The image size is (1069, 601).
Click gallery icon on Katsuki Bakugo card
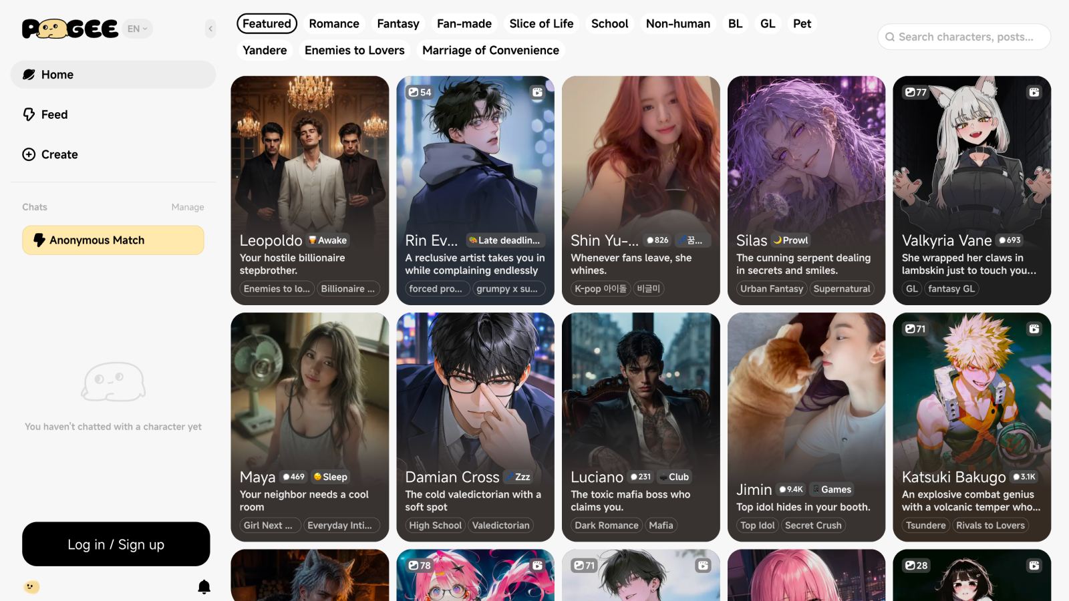coord(1034,329)
